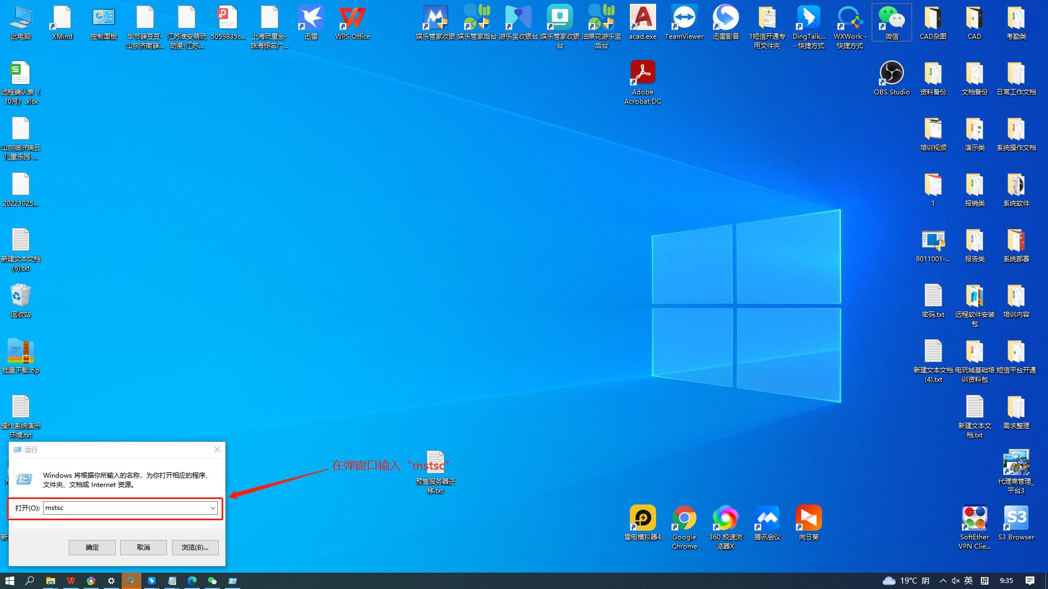The width and height of the screenshot is (1048, 589).
Task: Select the 批量下载.zip archive icon
Action: click(21, 357)
